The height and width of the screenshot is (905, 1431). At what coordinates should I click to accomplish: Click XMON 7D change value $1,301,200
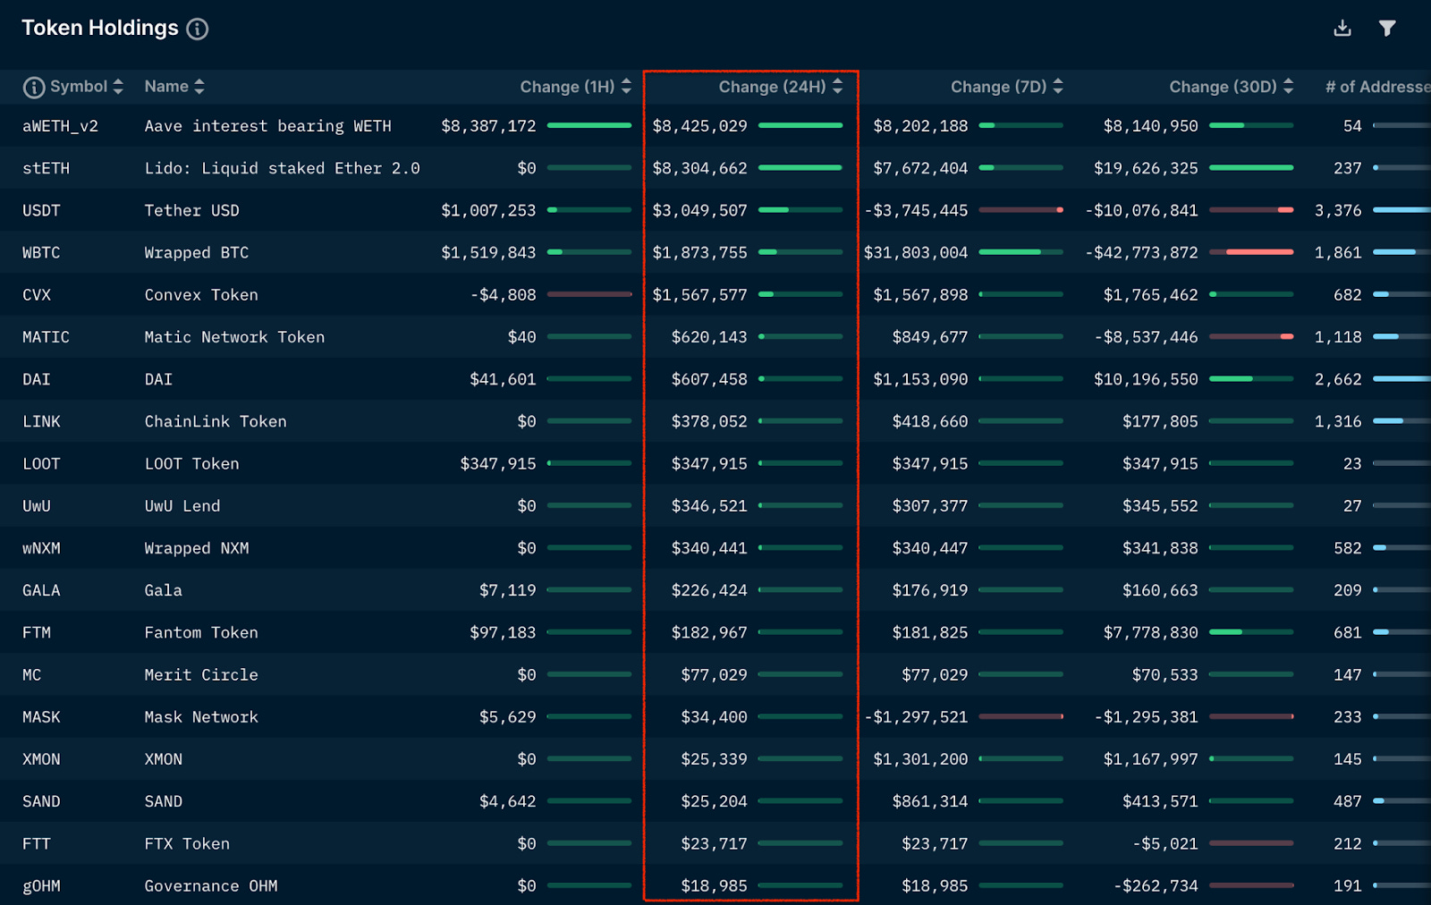[920, 759]
